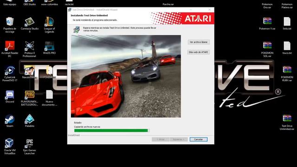Select Pokemon Y.rar archive icon
Image resolution: width=297 pixels, height=167 pixels.
[x=267, y=23]
